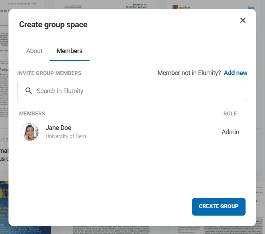Click the Add new link

[x=236, y=73]
